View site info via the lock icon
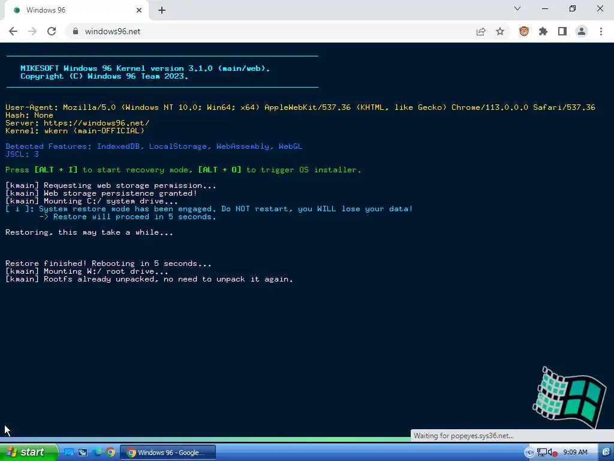The height and width of the screenshot is (461, 614). tap(76, 31)
